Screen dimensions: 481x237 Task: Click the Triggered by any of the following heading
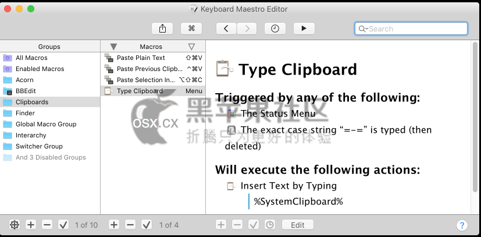coord(318,98)
